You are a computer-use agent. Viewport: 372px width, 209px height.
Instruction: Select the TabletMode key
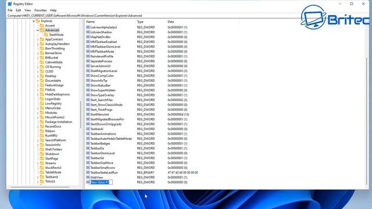(53, 172)
